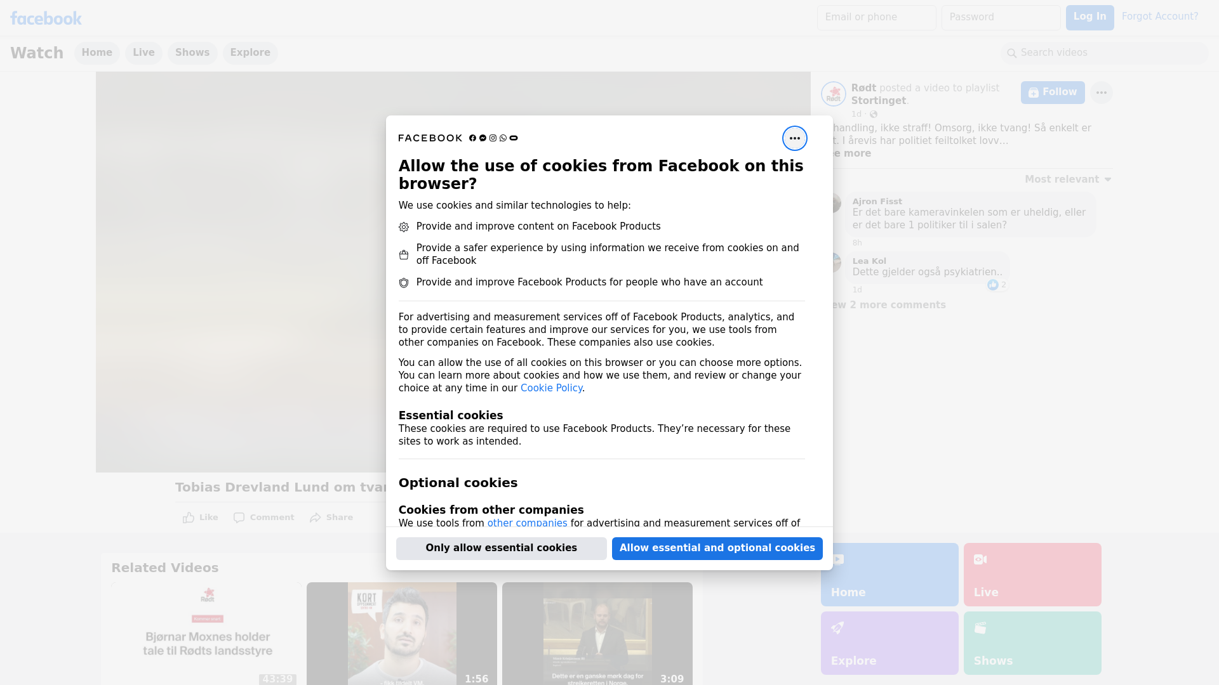Click the Lea Kol commenter name

click(869, 261)
